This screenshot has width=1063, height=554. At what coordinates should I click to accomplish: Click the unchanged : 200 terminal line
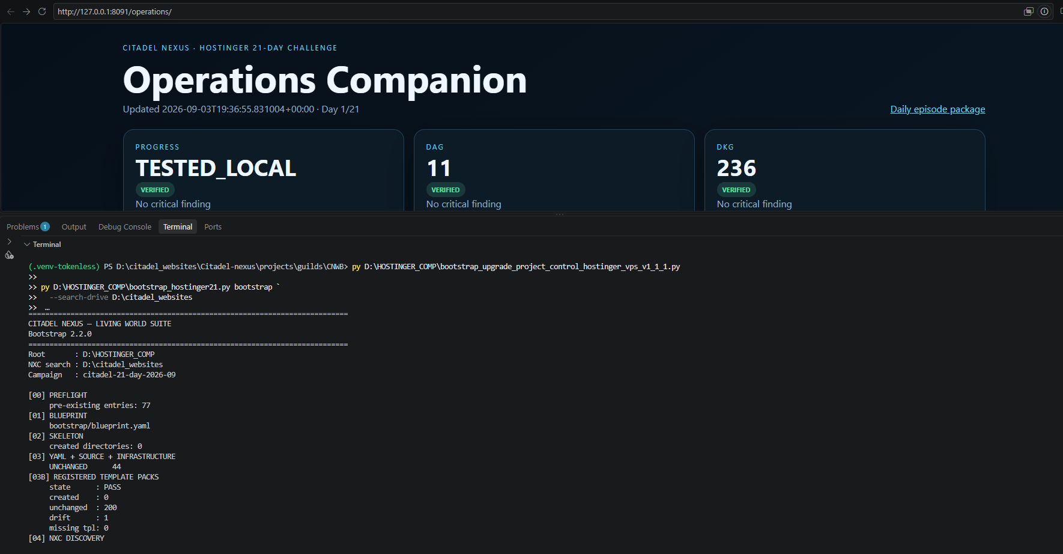pyautogui.click(x=83, y=508)
